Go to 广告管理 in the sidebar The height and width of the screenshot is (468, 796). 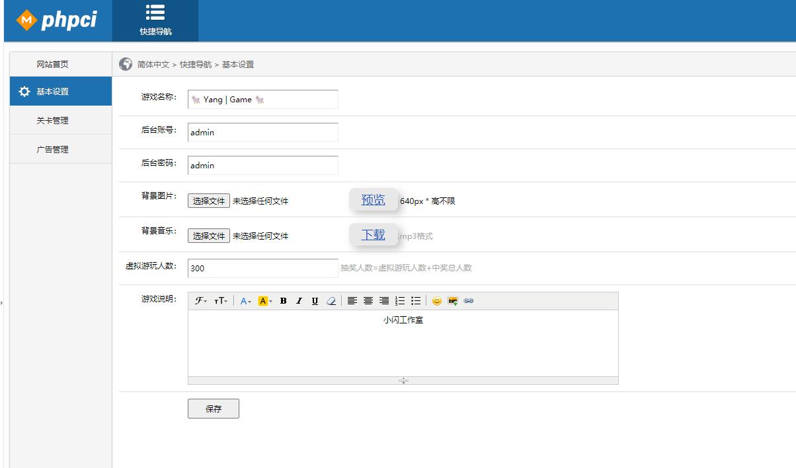pyautogui.click(x=53, y=150)
